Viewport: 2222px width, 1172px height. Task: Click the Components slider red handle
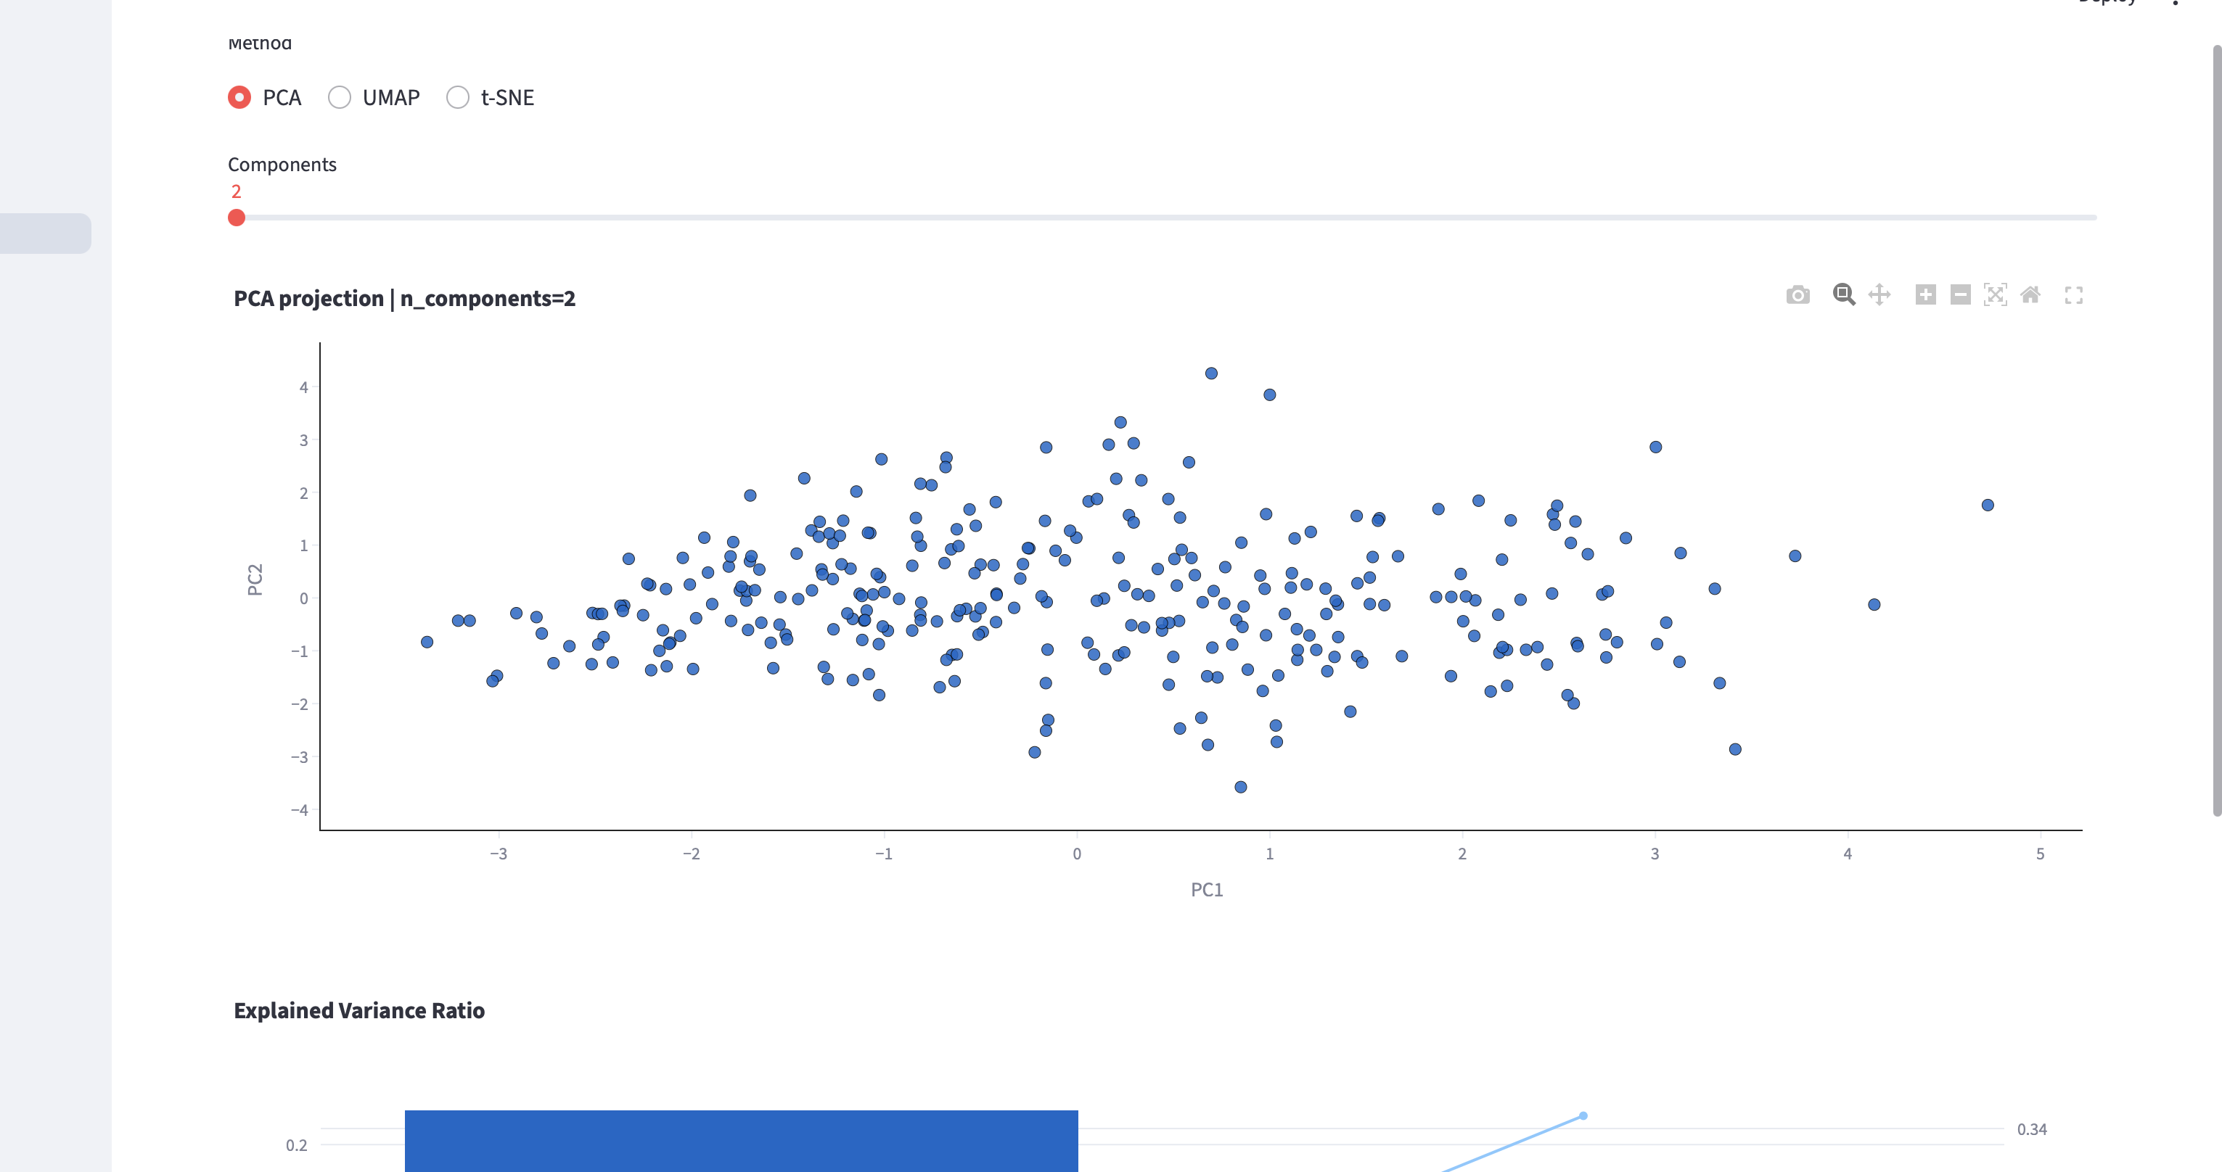point(237,218)
